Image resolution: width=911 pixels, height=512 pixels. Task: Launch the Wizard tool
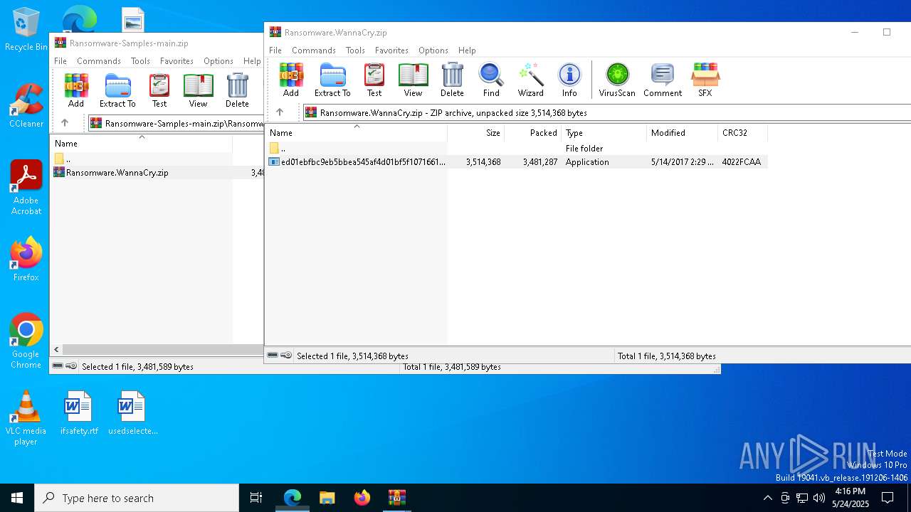pyautogui.click(x=530, y=80)
